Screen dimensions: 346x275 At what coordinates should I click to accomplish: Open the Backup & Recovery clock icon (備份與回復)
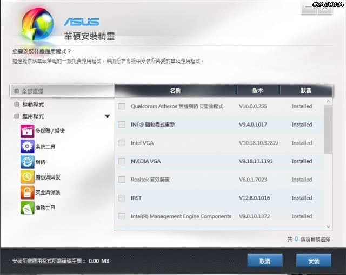click(x=28, y=177)
